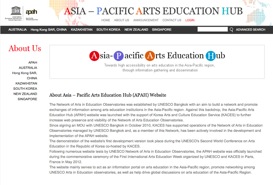Open ABOUT US in the top menu

coord(122,20)
